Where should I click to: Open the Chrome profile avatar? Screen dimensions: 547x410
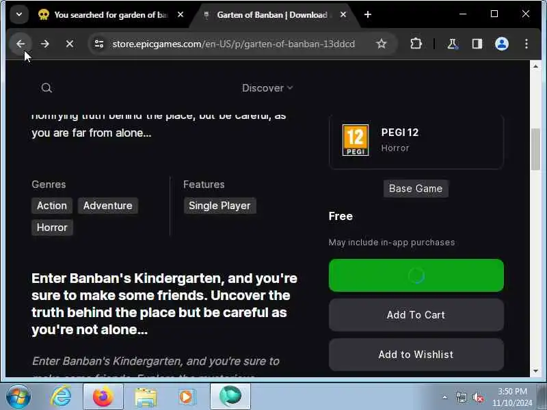coord(502,44)
